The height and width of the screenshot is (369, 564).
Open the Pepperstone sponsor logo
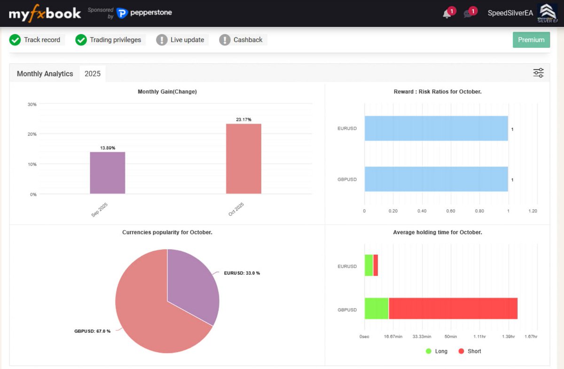[x=144, y=13]
